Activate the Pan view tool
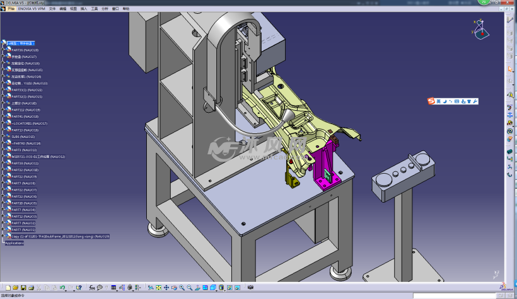Viewport: 517px width, 299px height. pyautogui.click(x=166, y=288)
